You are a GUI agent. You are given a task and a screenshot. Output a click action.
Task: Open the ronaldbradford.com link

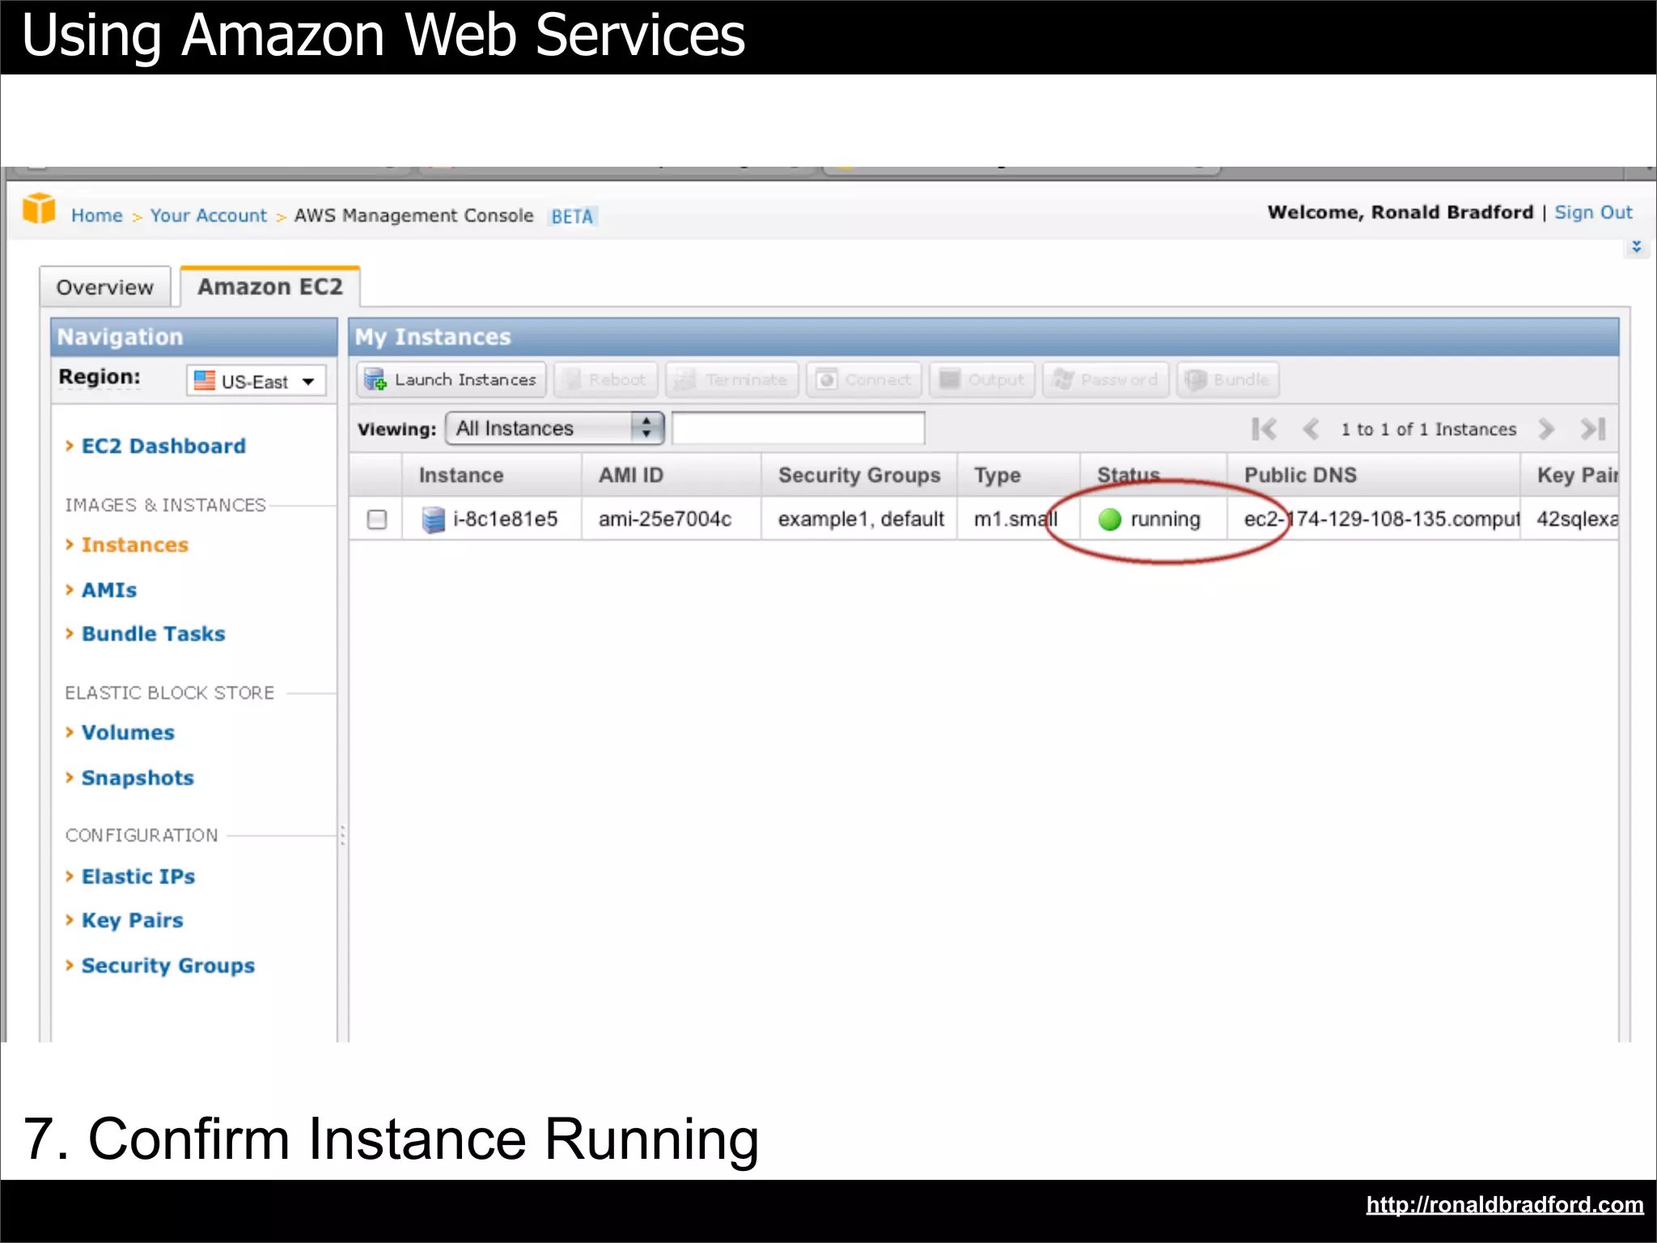point(1504,1205)
